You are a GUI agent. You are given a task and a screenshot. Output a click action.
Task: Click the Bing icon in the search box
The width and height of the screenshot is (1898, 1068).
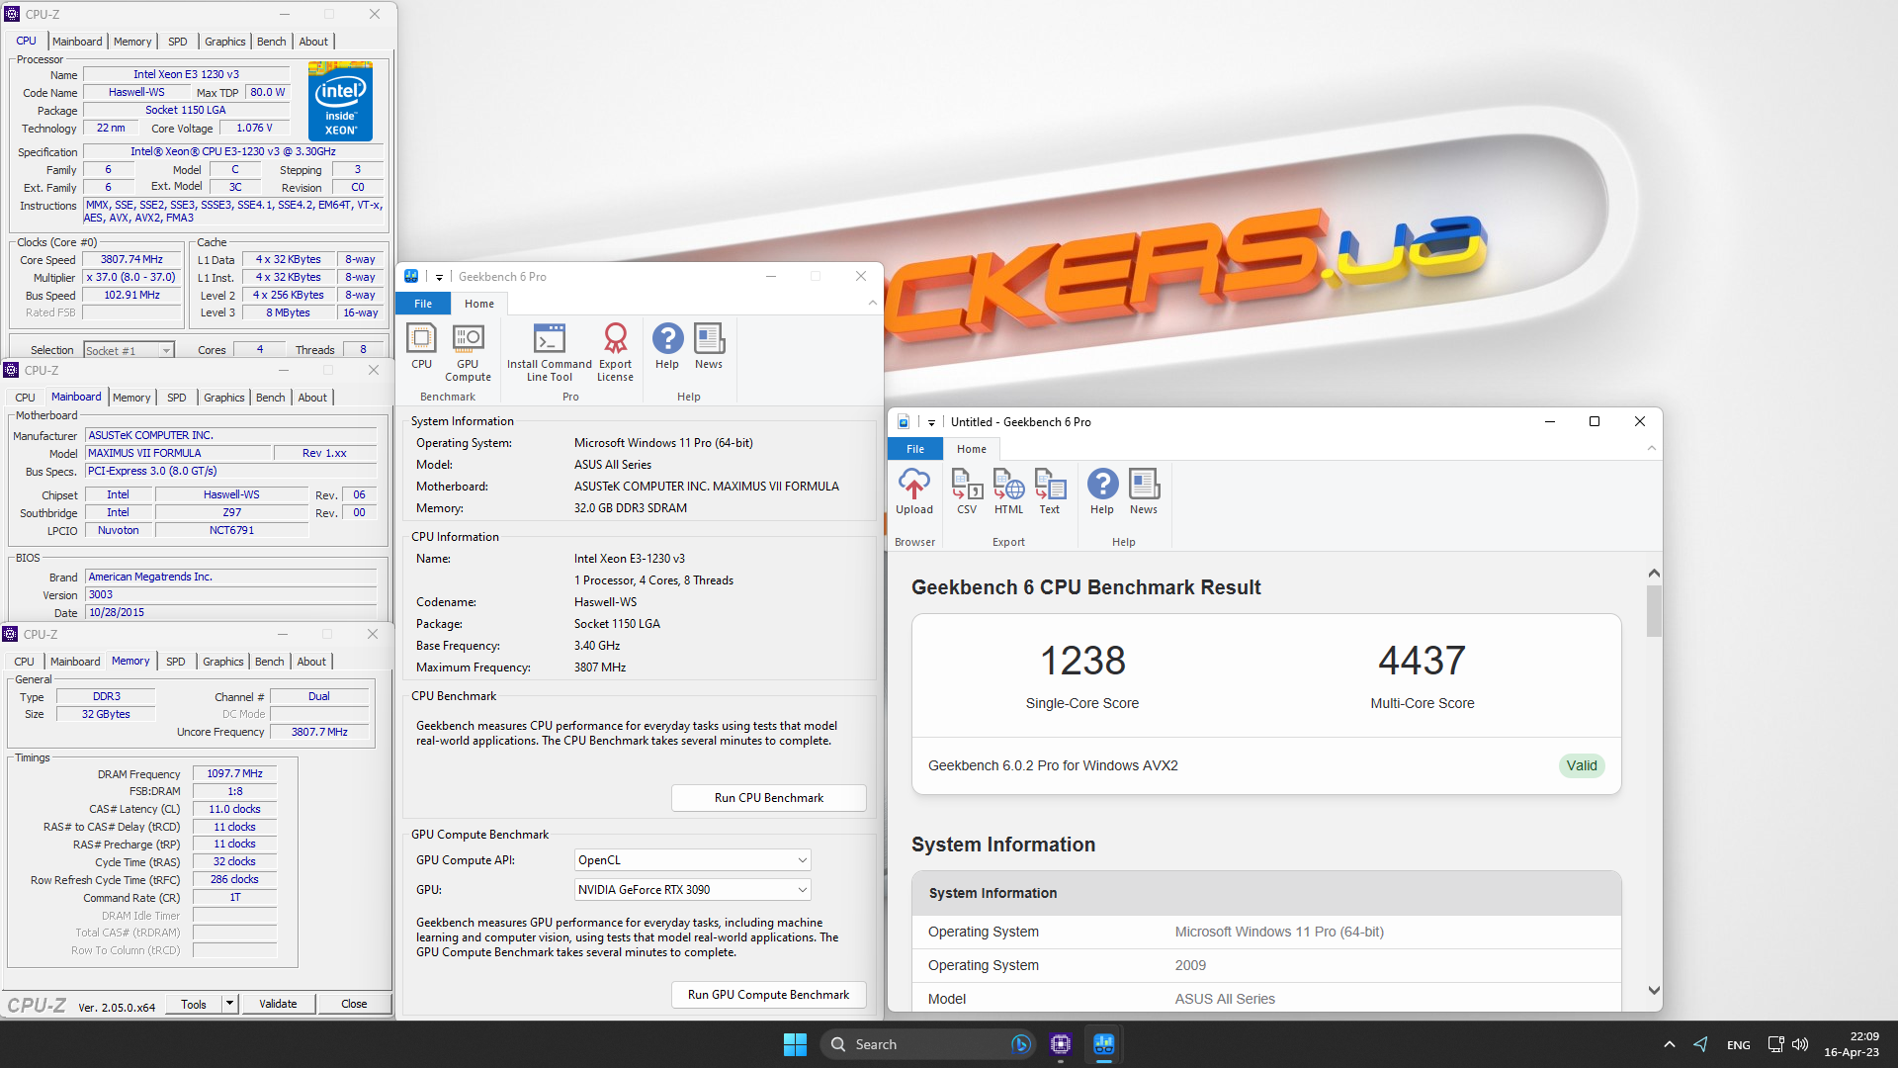click(1021, 1044)
